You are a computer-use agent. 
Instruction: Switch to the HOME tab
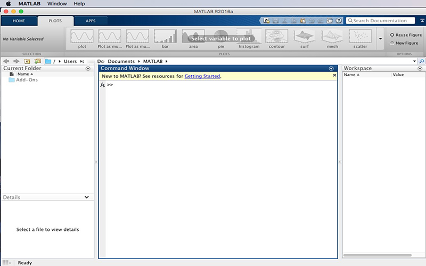19,21
